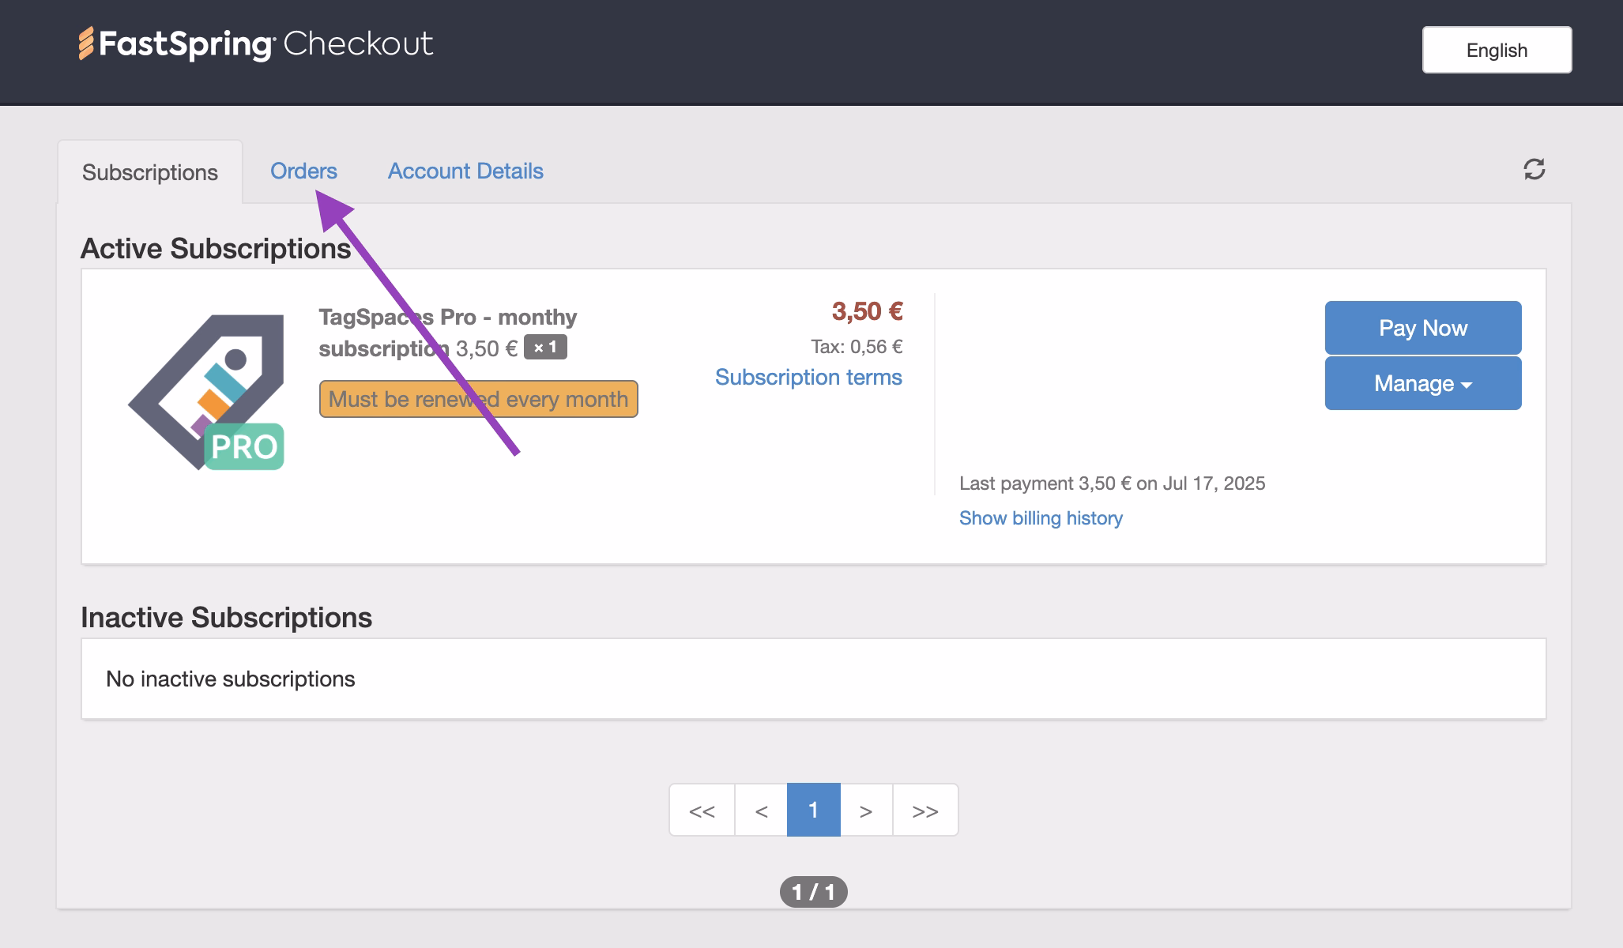Click the renewal reminder badge

pyautogui.click(x=478, y=399)
